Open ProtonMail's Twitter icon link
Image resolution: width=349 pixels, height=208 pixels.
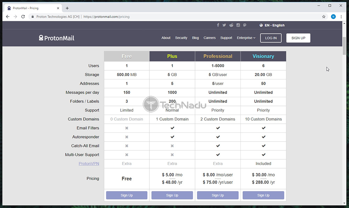[x=224, y=25]
